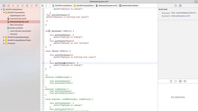Expand the SolidPrinciplesDemoTests folder

point(4,37)
